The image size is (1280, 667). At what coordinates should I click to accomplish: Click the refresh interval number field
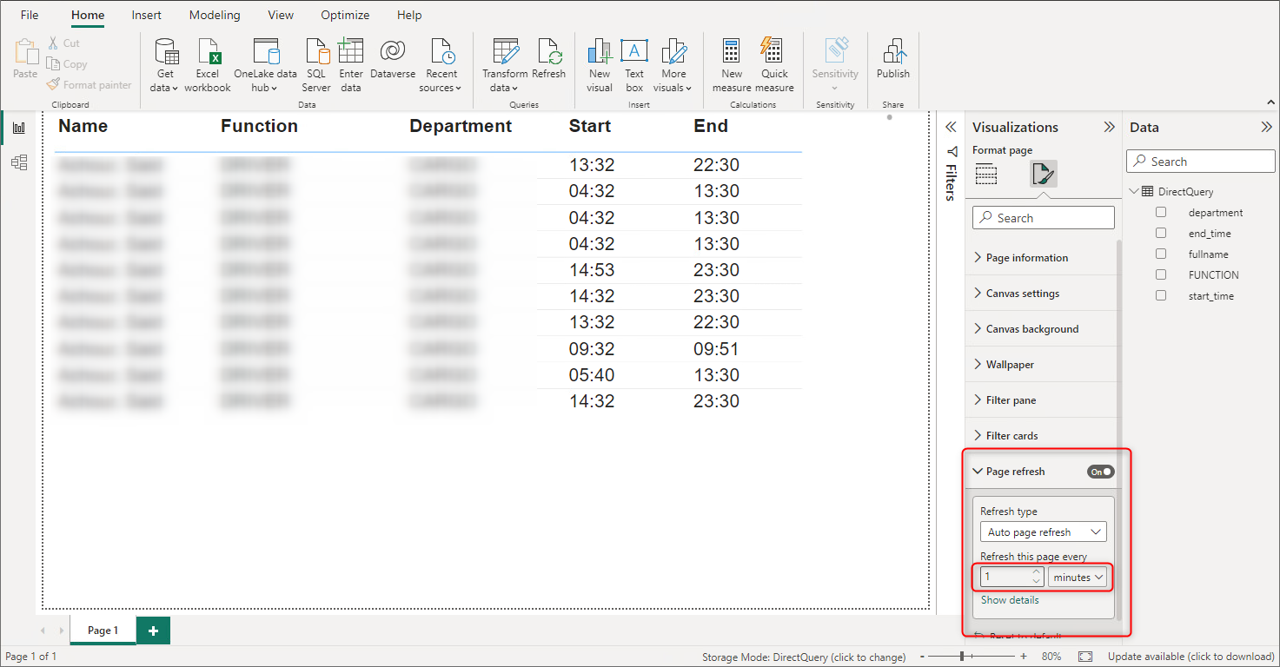coord(1006,577)
